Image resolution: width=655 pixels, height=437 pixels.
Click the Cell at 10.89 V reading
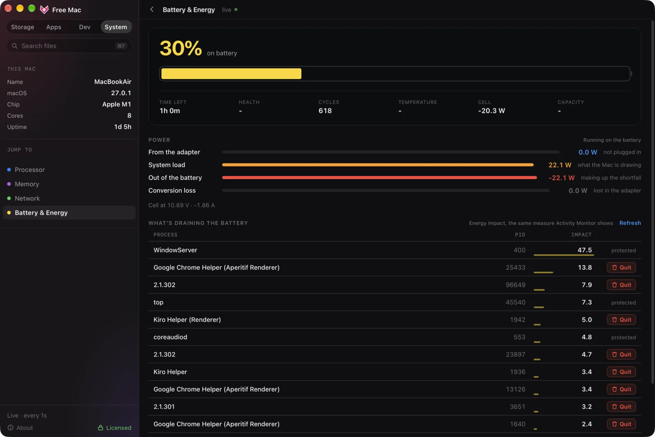click(181, 205)
